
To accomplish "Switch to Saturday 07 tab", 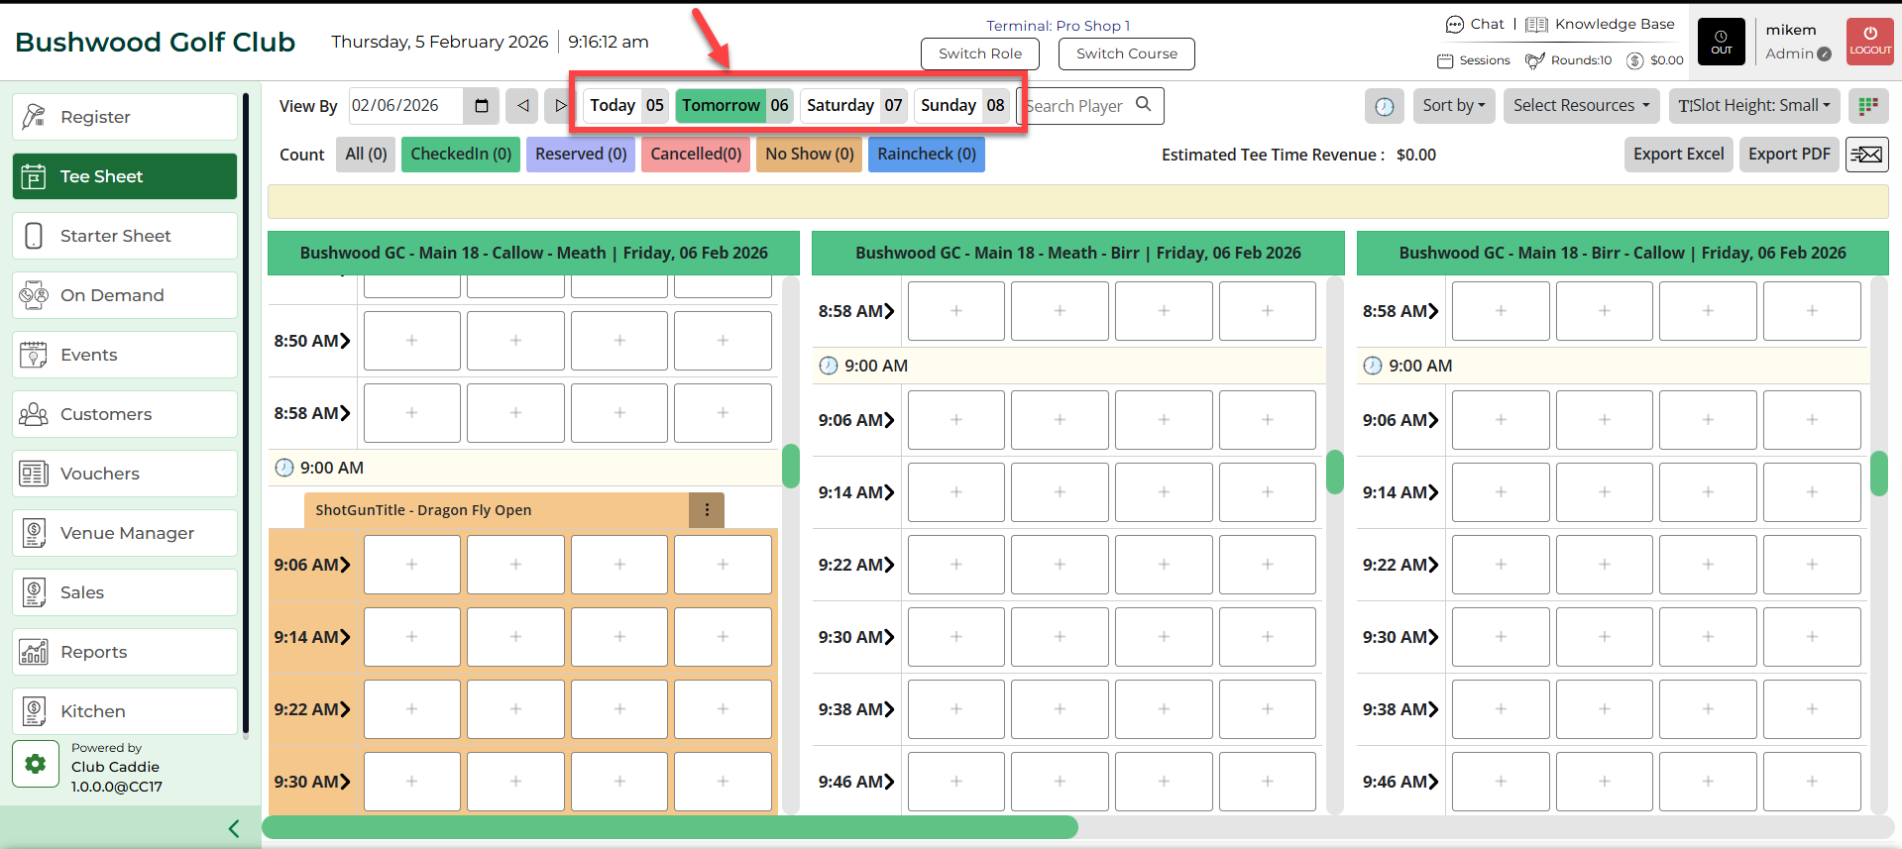I will (853, 106).
